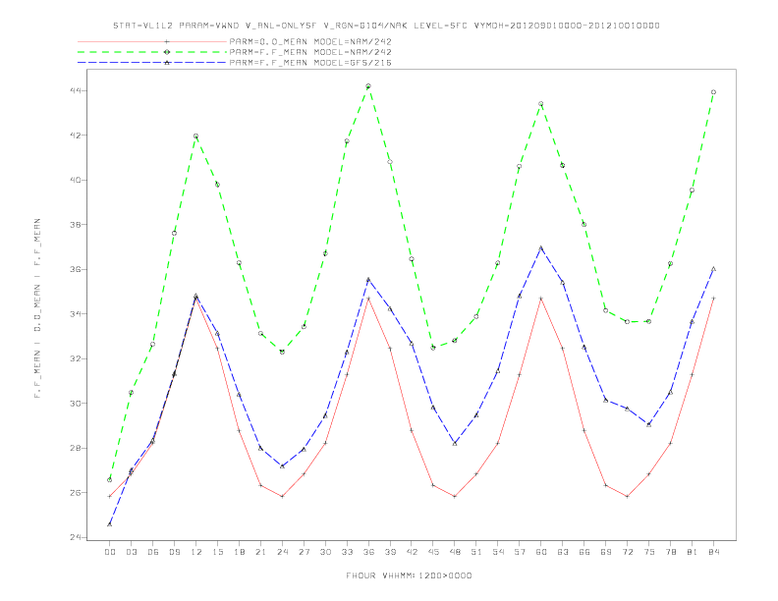Click red line plus marker at hour 24
This screenshot has height=601, width=778.
tap(282, 496)
